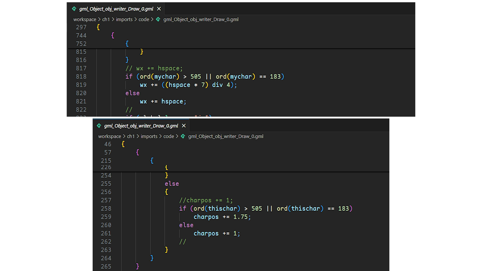Click the 'wx += hspace;' statement on line 821
Screen dimensions: 482x271
pyautogui.click(x=163, y=101)
